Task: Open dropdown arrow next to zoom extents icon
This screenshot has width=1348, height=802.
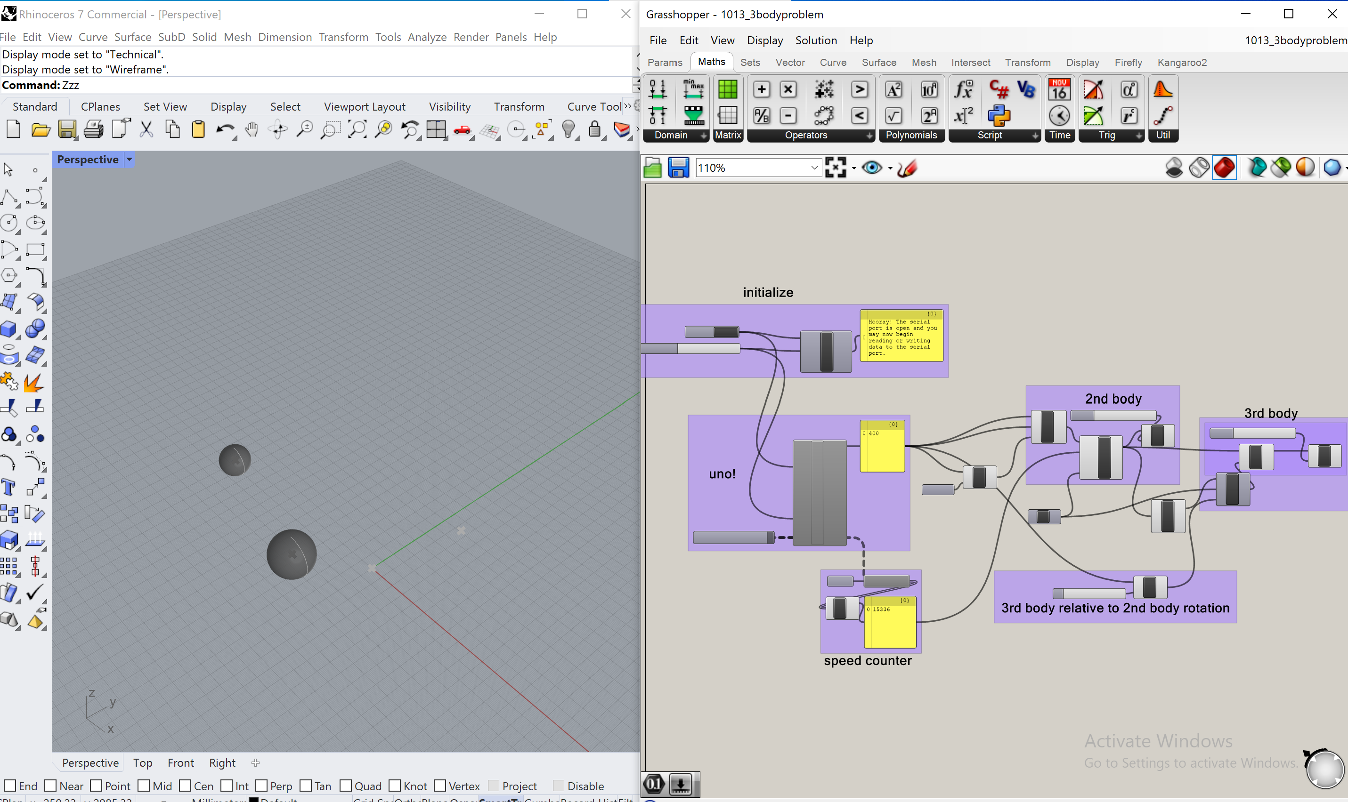Action: [854, 168]
